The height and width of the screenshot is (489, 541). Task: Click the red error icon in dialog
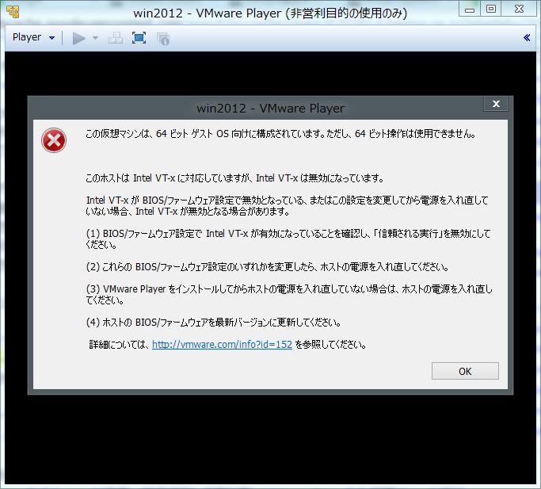click(54, 140)
